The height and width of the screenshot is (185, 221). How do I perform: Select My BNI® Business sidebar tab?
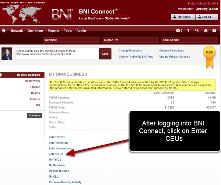pos(22,75)
